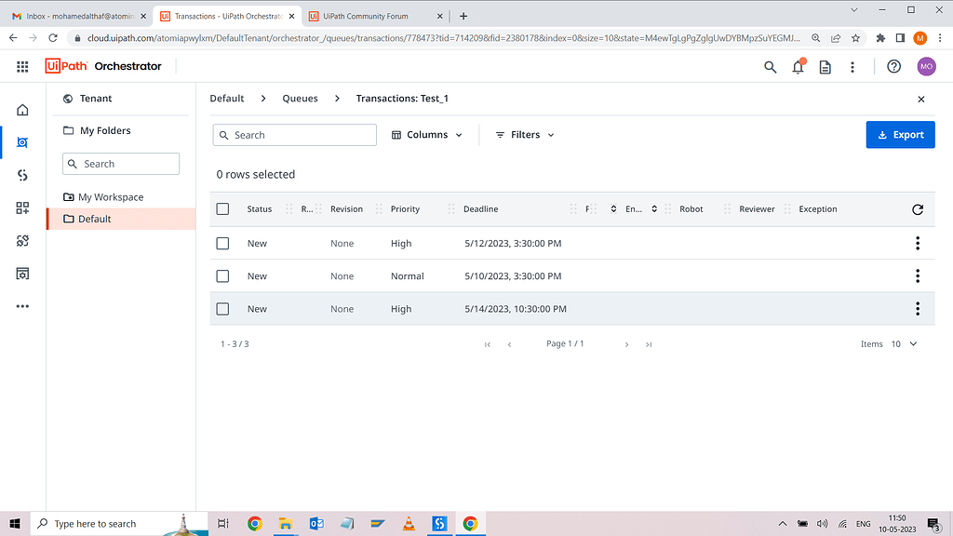The image size is (953, 536).
Task: Open the Home page from sidebar
Action: [x=22, y=110]
